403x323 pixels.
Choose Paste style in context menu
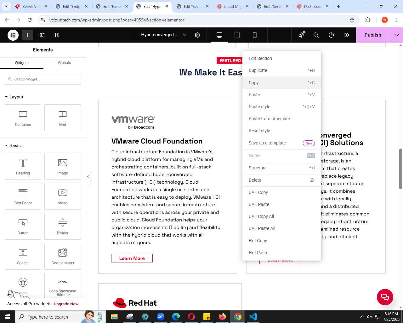pos(282,107)
